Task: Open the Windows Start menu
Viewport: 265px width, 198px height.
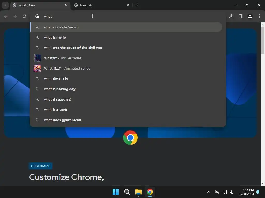Action: pyautogui.click(x=116, y=192)
